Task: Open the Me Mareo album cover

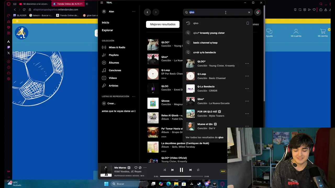Action: (x=106, y=171)
